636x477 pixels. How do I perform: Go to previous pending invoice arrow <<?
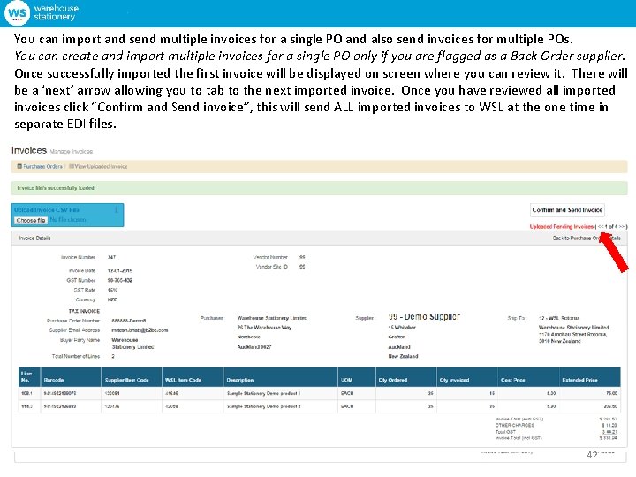pos(601,226)
